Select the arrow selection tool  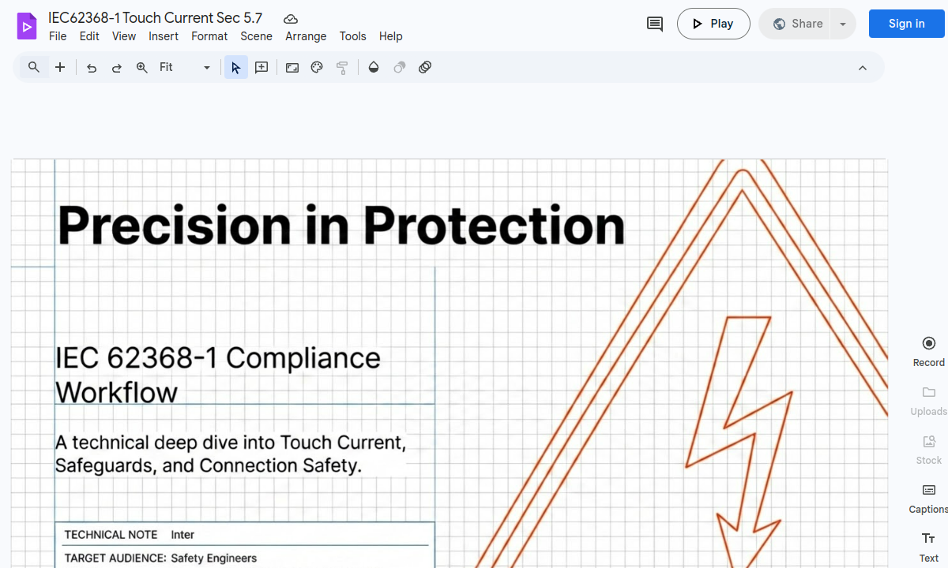[235, 67]
